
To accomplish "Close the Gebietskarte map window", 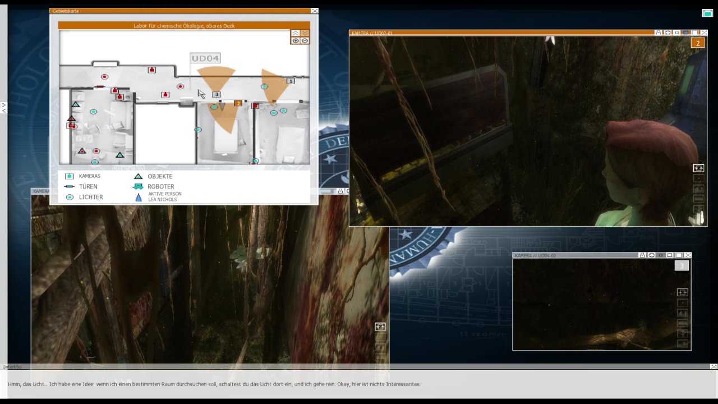I will 314,11.
